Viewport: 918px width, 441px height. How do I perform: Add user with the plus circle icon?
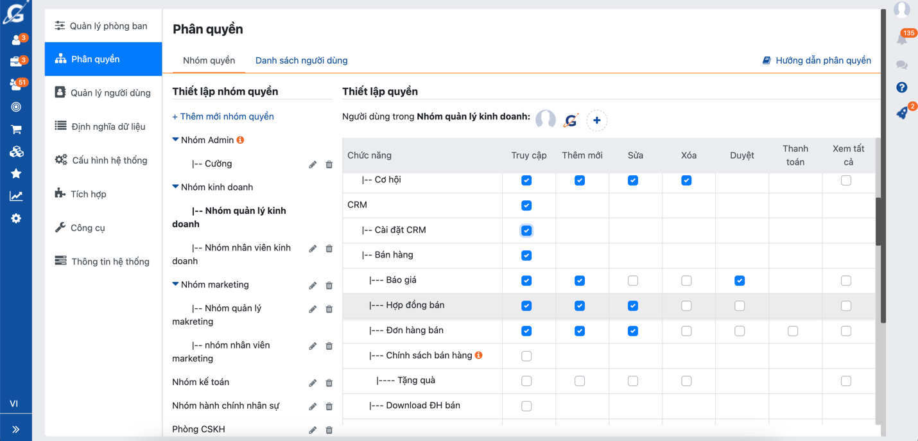coord(596,121)
